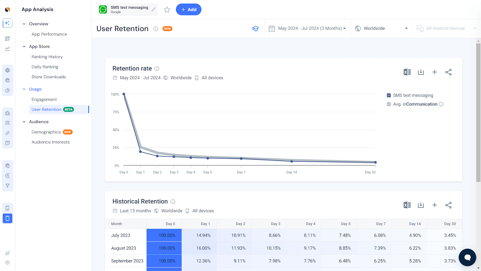Viewport: 481px width, 271px height.
Task: Export Retention rate chart to Excel
Action: [407, 72]
